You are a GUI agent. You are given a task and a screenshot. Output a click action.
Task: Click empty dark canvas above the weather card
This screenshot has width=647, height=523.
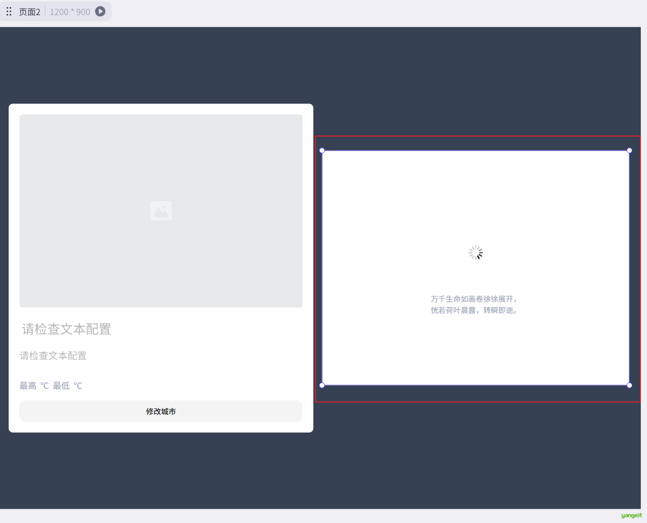(x=160, y=66)
